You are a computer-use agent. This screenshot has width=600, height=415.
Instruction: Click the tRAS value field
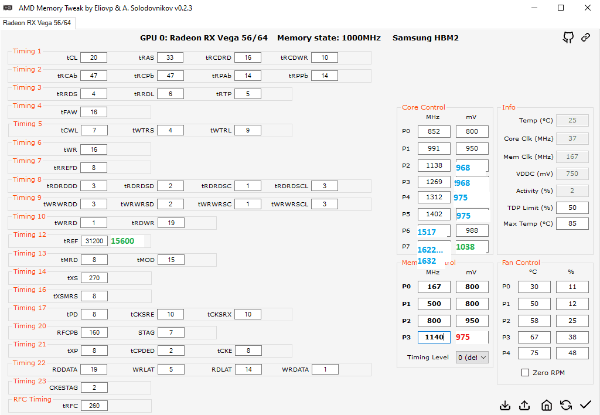click(x=170, y=57)
